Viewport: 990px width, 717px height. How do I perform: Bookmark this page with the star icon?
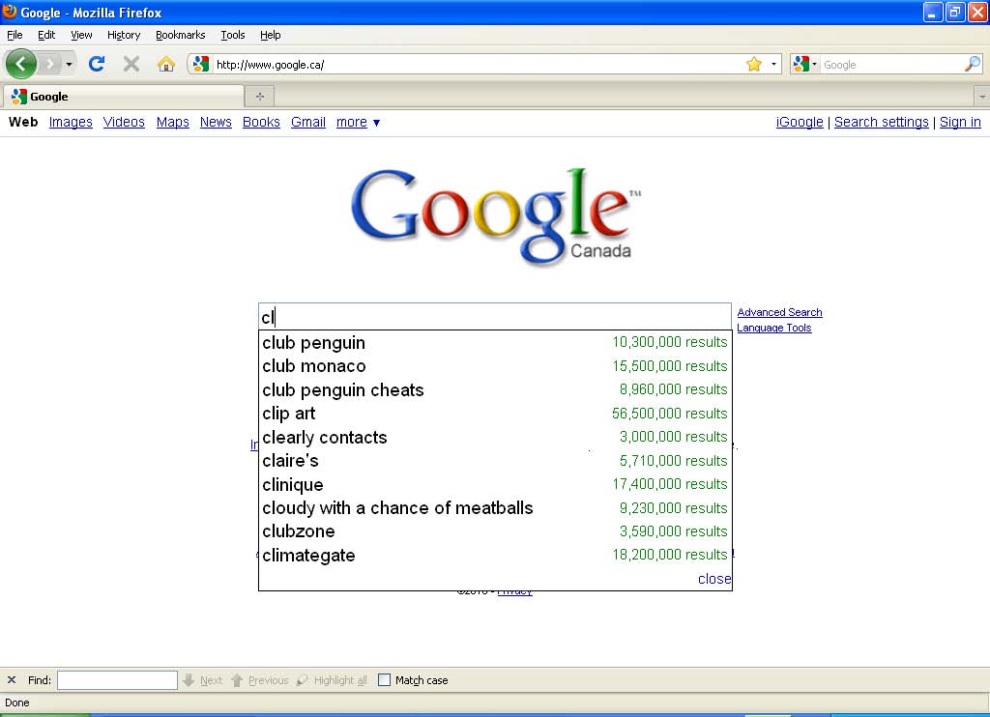(x=753, y=64)
